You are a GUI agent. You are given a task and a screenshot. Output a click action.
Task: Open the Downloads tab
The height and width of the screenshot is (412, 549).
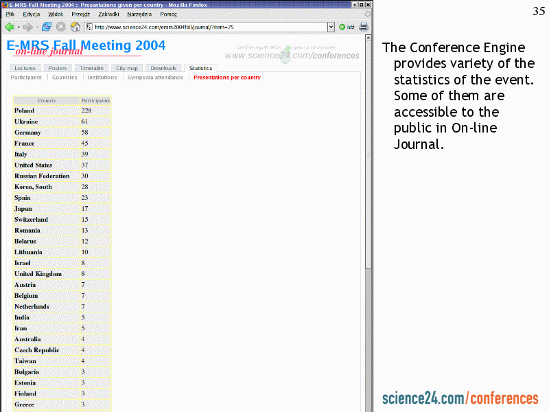[x=163, y=68]
